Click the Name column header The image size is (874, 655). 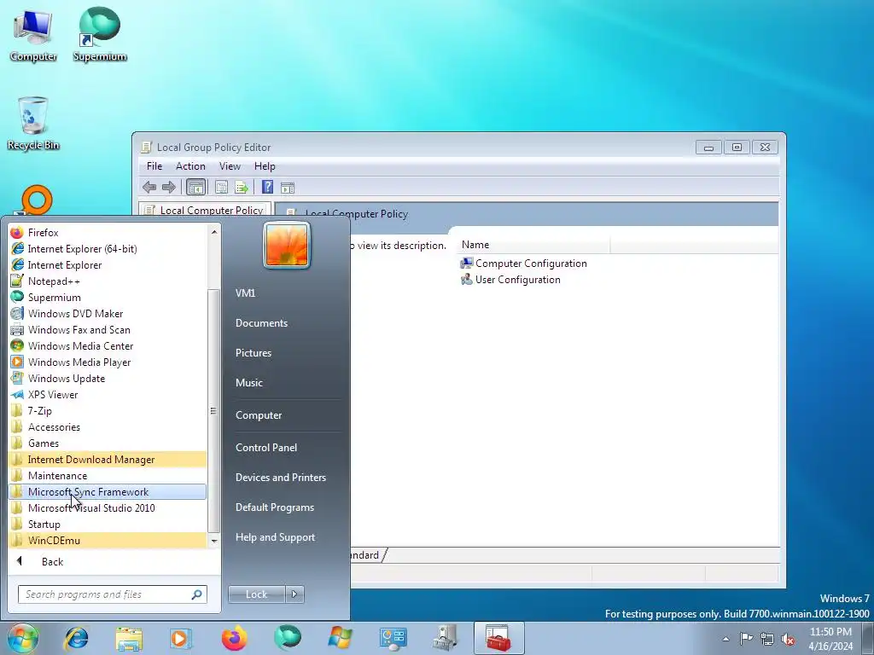533,245
